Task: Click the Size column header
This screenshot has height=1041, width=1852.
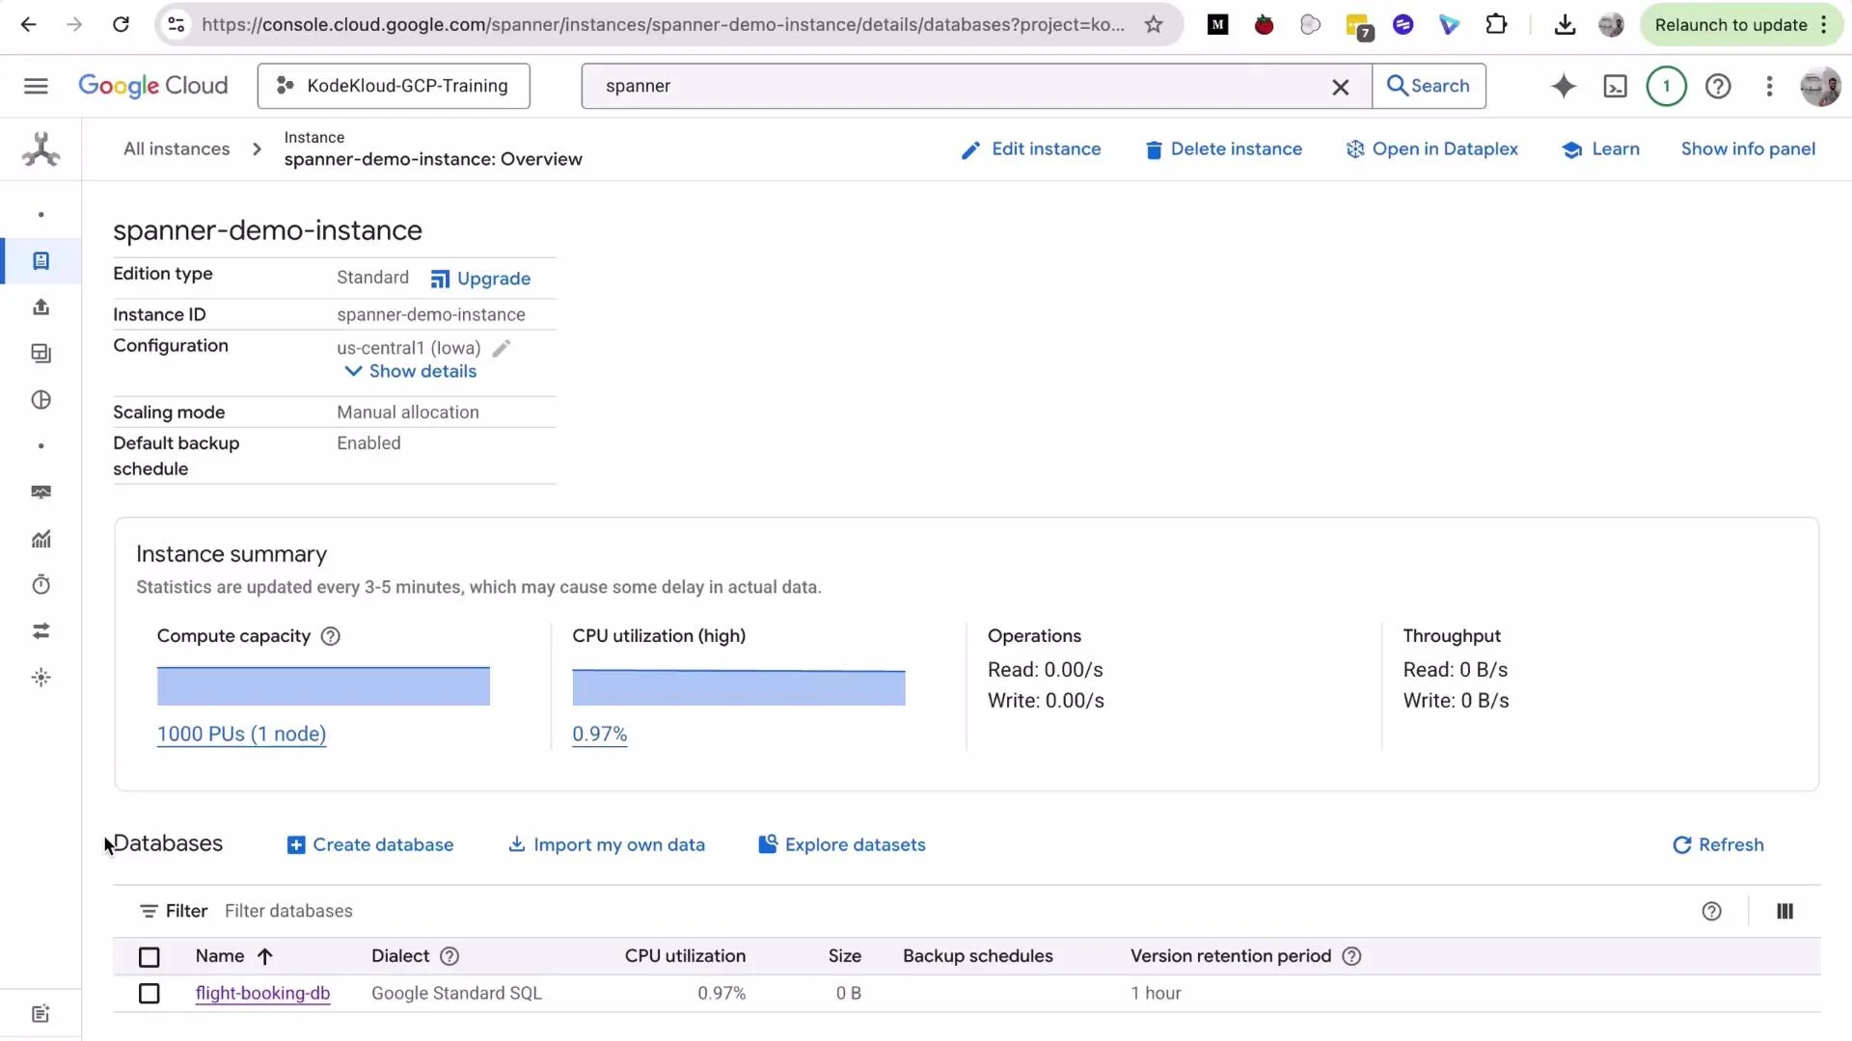Action: (x=844, y=956)
